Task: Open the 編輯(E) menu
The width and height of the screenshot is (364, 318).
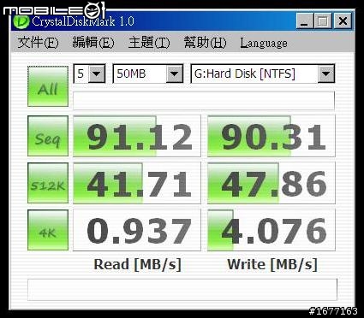Action: pos(93,43)
